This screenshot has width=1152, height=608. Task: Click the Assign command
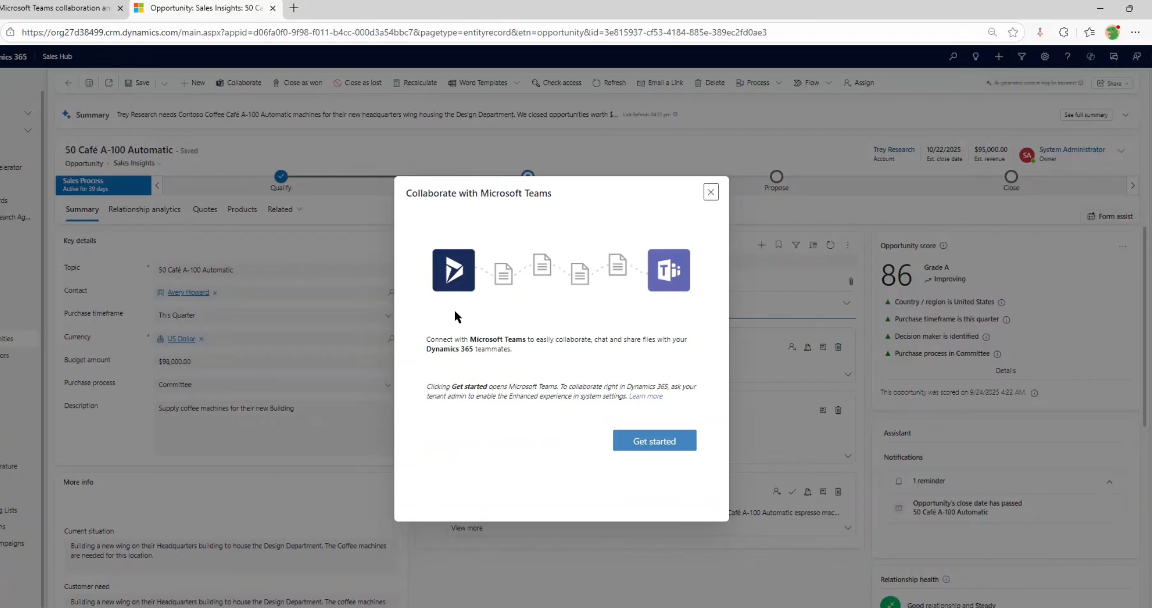[x=859, y=83]
